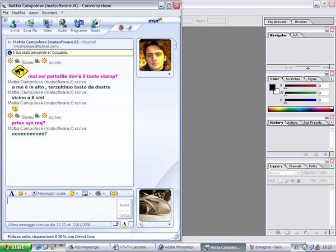The width and height of the screenshot is (336, 252).
Task: Open the emoticon smiley picker
Action: tap(21, 194)
